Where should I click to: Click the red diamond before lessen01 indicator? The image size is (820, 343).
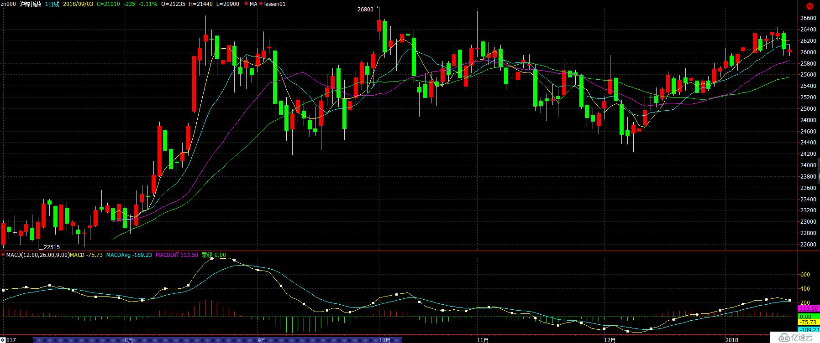[x=261, y=4]
